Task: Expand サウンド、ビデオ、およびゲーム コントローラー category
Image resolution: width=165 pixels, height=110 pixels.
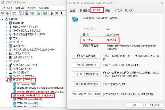Action: (6, 50)
